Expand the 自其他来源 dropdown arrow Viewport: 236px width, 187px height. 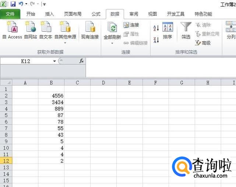tap(65, 43)
